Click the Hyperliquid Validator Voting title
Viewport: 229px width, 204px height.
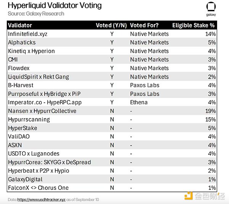(x=55, y=5)
